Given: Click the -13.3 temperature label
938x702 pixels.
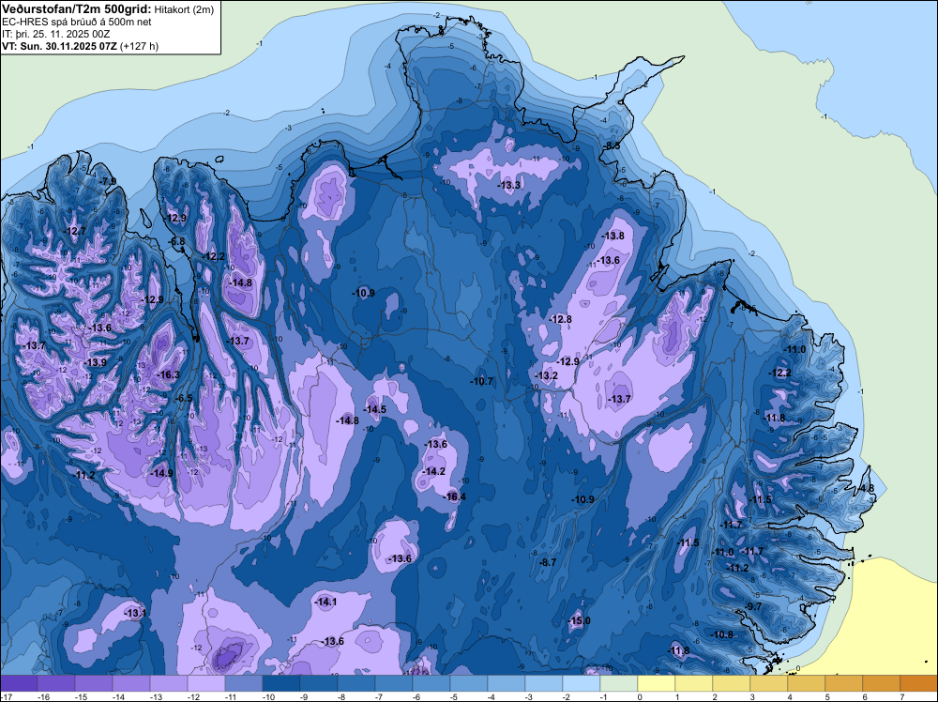Looking at the screenshot, I should (509, 186).
